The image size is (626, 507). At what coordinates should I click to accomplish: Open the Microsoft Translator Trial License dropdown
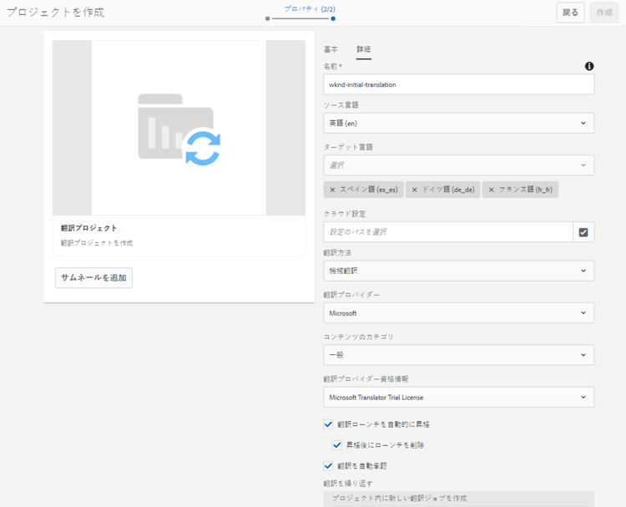(x=459, y=397)
